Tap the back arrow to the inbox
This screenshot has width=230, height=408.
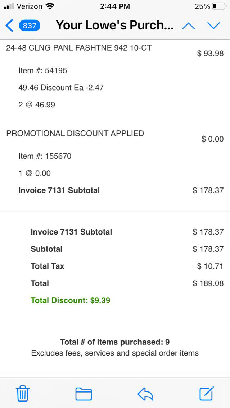[x=10, y=25]
